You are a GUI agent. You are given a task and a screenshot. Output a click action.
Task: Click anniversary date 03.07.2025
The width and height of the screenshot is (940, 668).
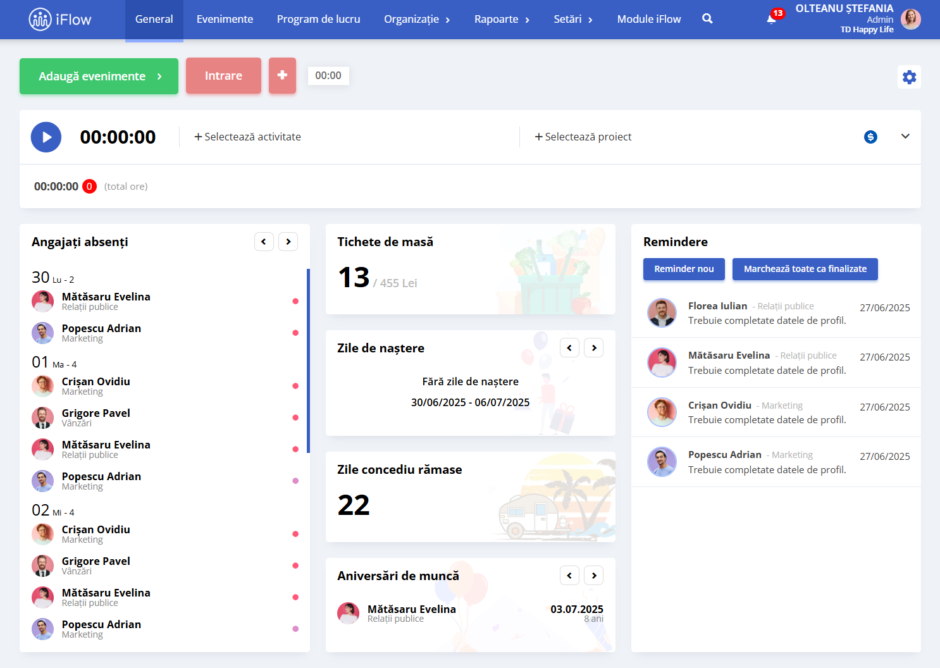click(x=577, y=609)
